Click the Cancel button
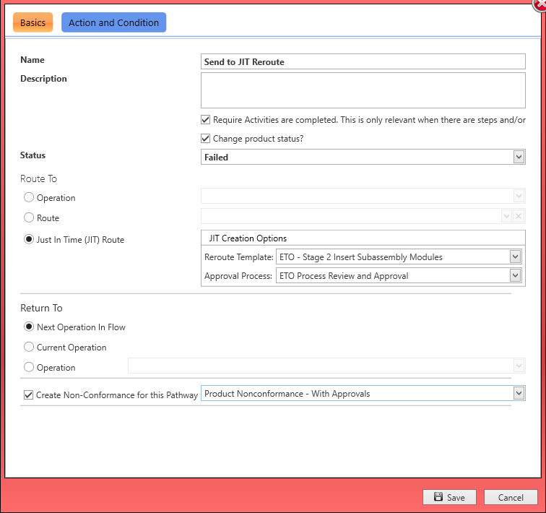The width and height of the screenshot is (546, 513). click(x=511, y=497)
